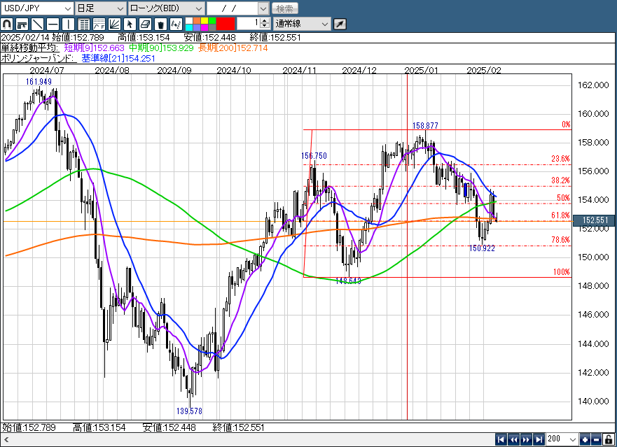Image resolution: width=617 pixels, height=447 pixels.
Task: Click the ボリンジャーバンド indicator label
Action: point(38,58)
